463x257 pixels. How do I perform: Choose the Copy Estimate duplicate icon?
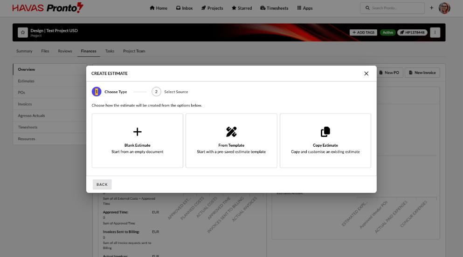tap(325, 132)
